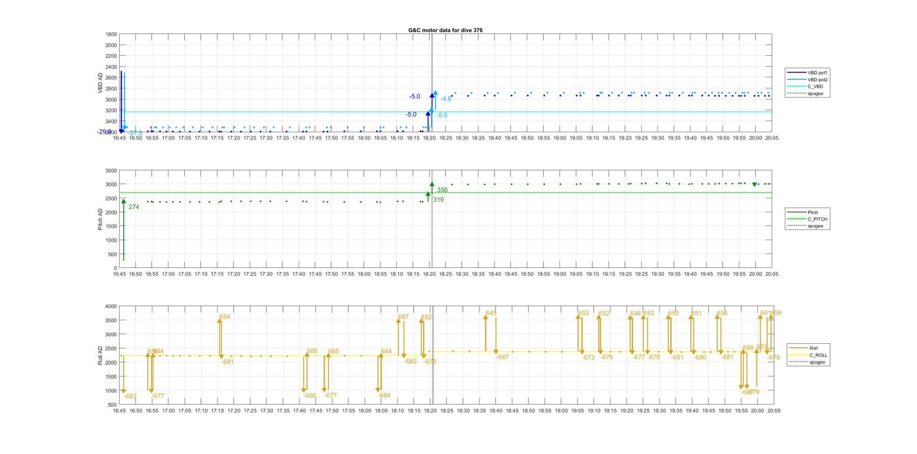Click the "VBD AD" y-axis label
Viewport: 917px width, 454px height.
[101, 83]
